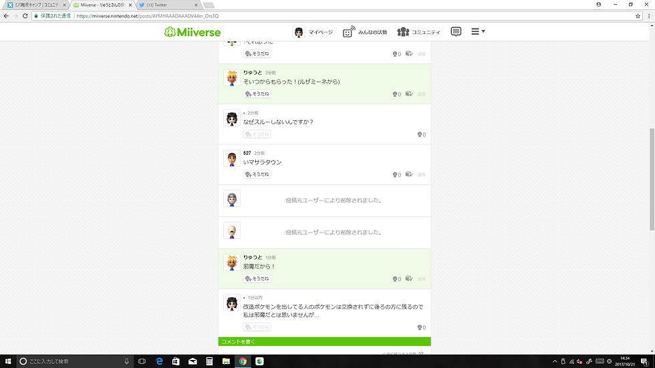Open bald Mii avatar on second deleted comment
The image size is (655, 368).
click(232, 230)
